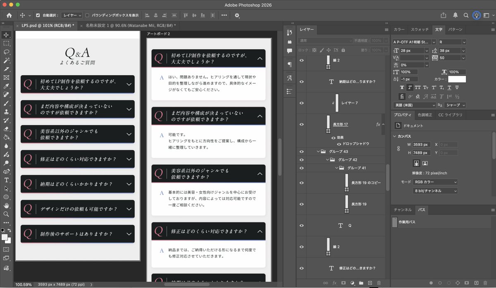Select the Hand tool

6,205
